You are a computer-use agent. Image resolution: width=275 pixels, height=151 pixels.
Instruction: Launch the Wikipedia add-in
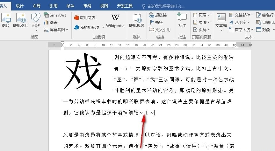pyautogui.click(x=115, y=21)
